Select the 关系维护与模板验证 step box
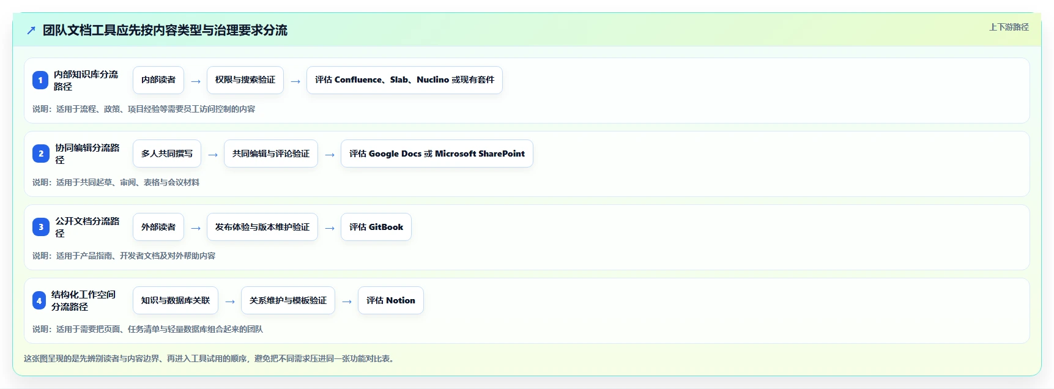This screenshot has height=389, width=1054. pos(288,300)
